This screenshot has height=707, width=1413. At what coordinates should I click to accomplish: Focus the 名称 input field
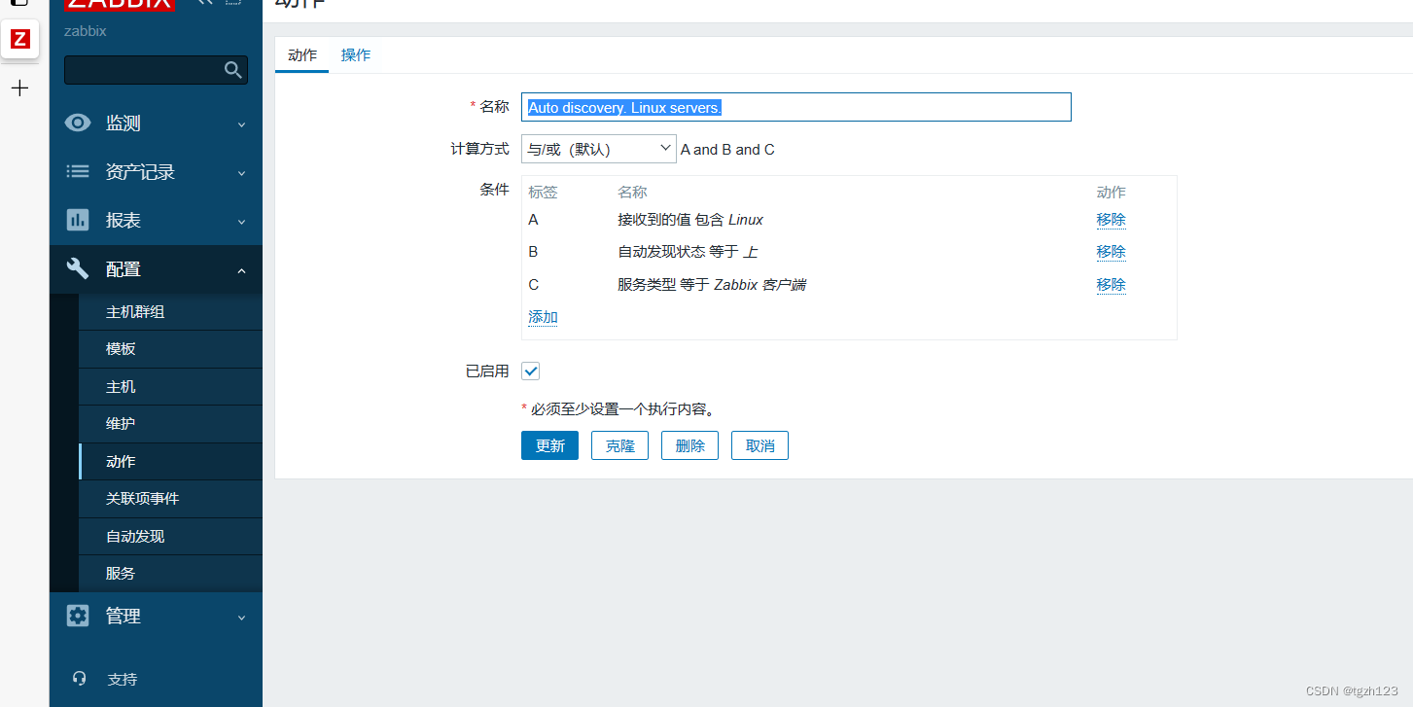795,107
